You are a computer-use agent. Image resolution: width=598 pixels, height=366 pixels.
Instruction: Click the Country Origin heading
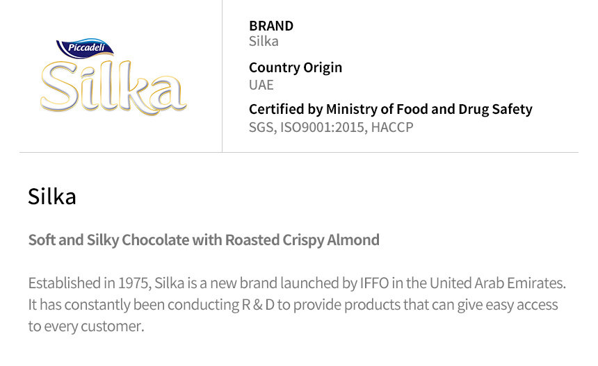(296, 68)
